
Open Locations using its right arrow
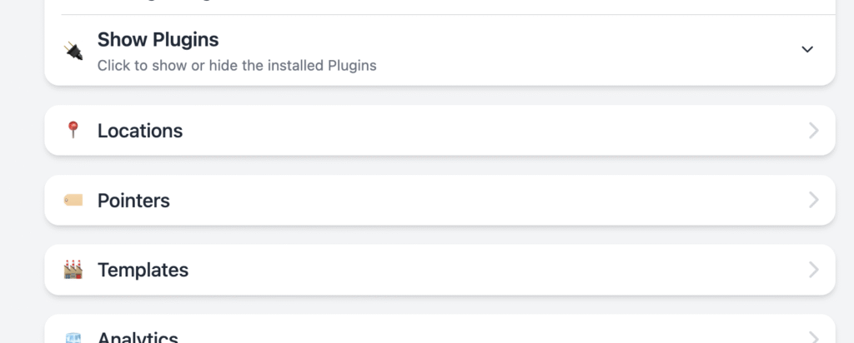[x=813, y=131]
